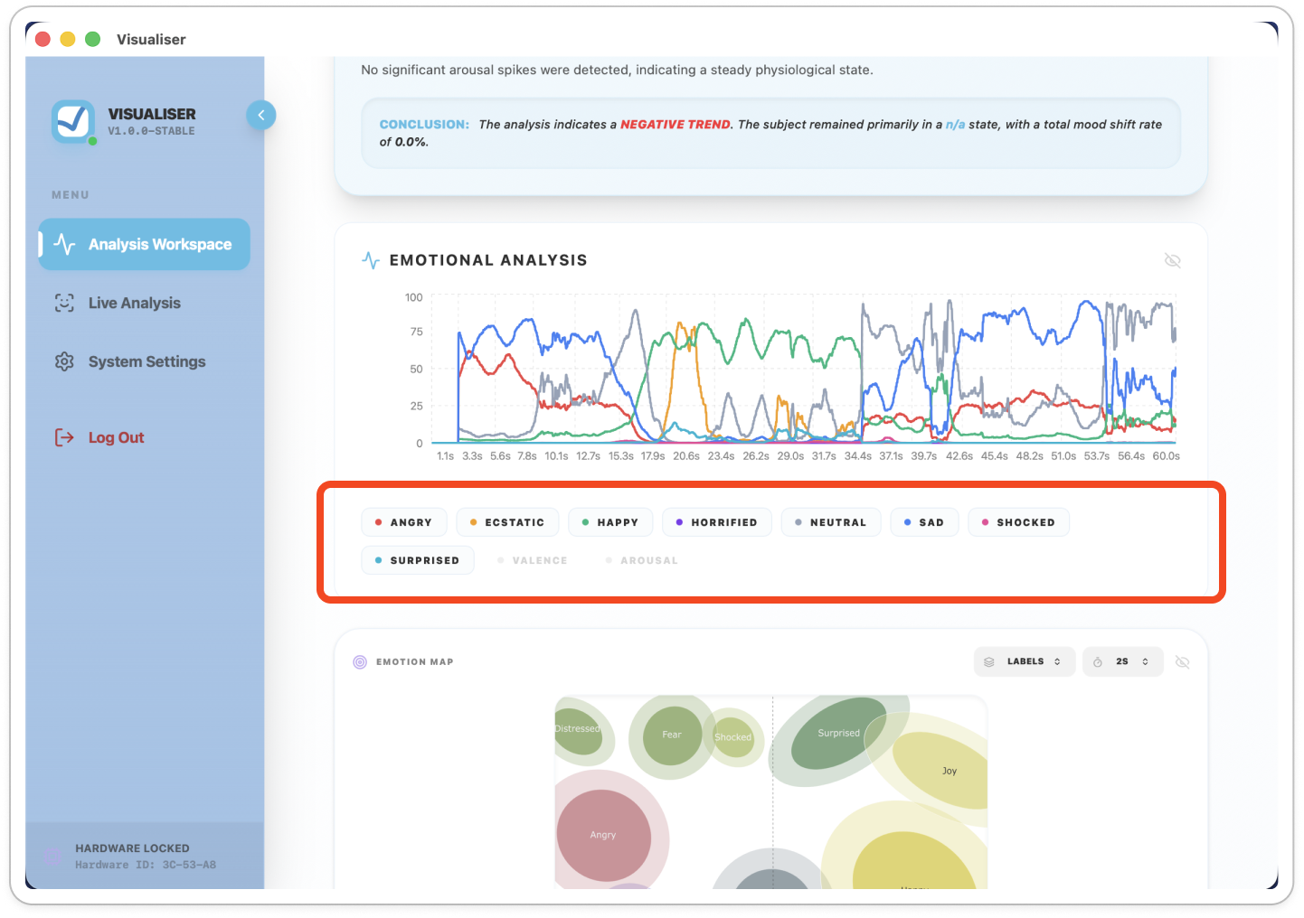This screenshot has height=918, width=1304.
Task: Toggle the Happy series in the legend
Action: click(x=610, y=522)
